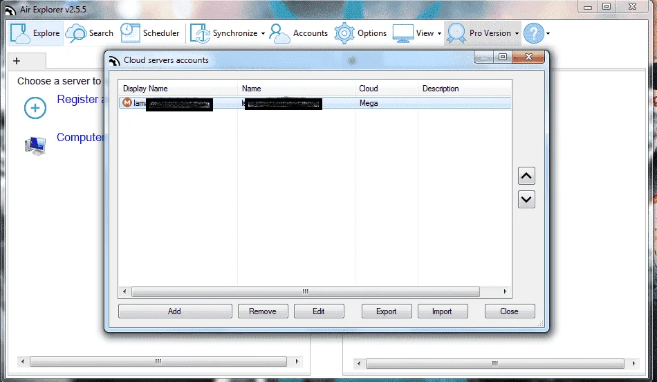Click left pane horizontal scrollbar thumb
657x382 pixels.
pyautogui.click(x=158, y=361)
